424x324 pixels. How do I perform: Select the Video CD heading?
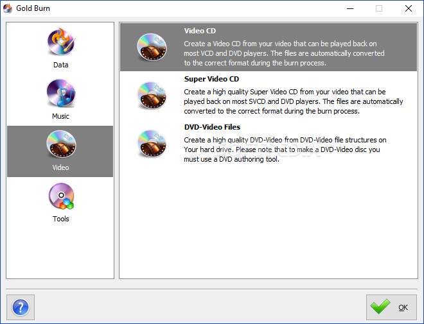[x=200, y=31]
